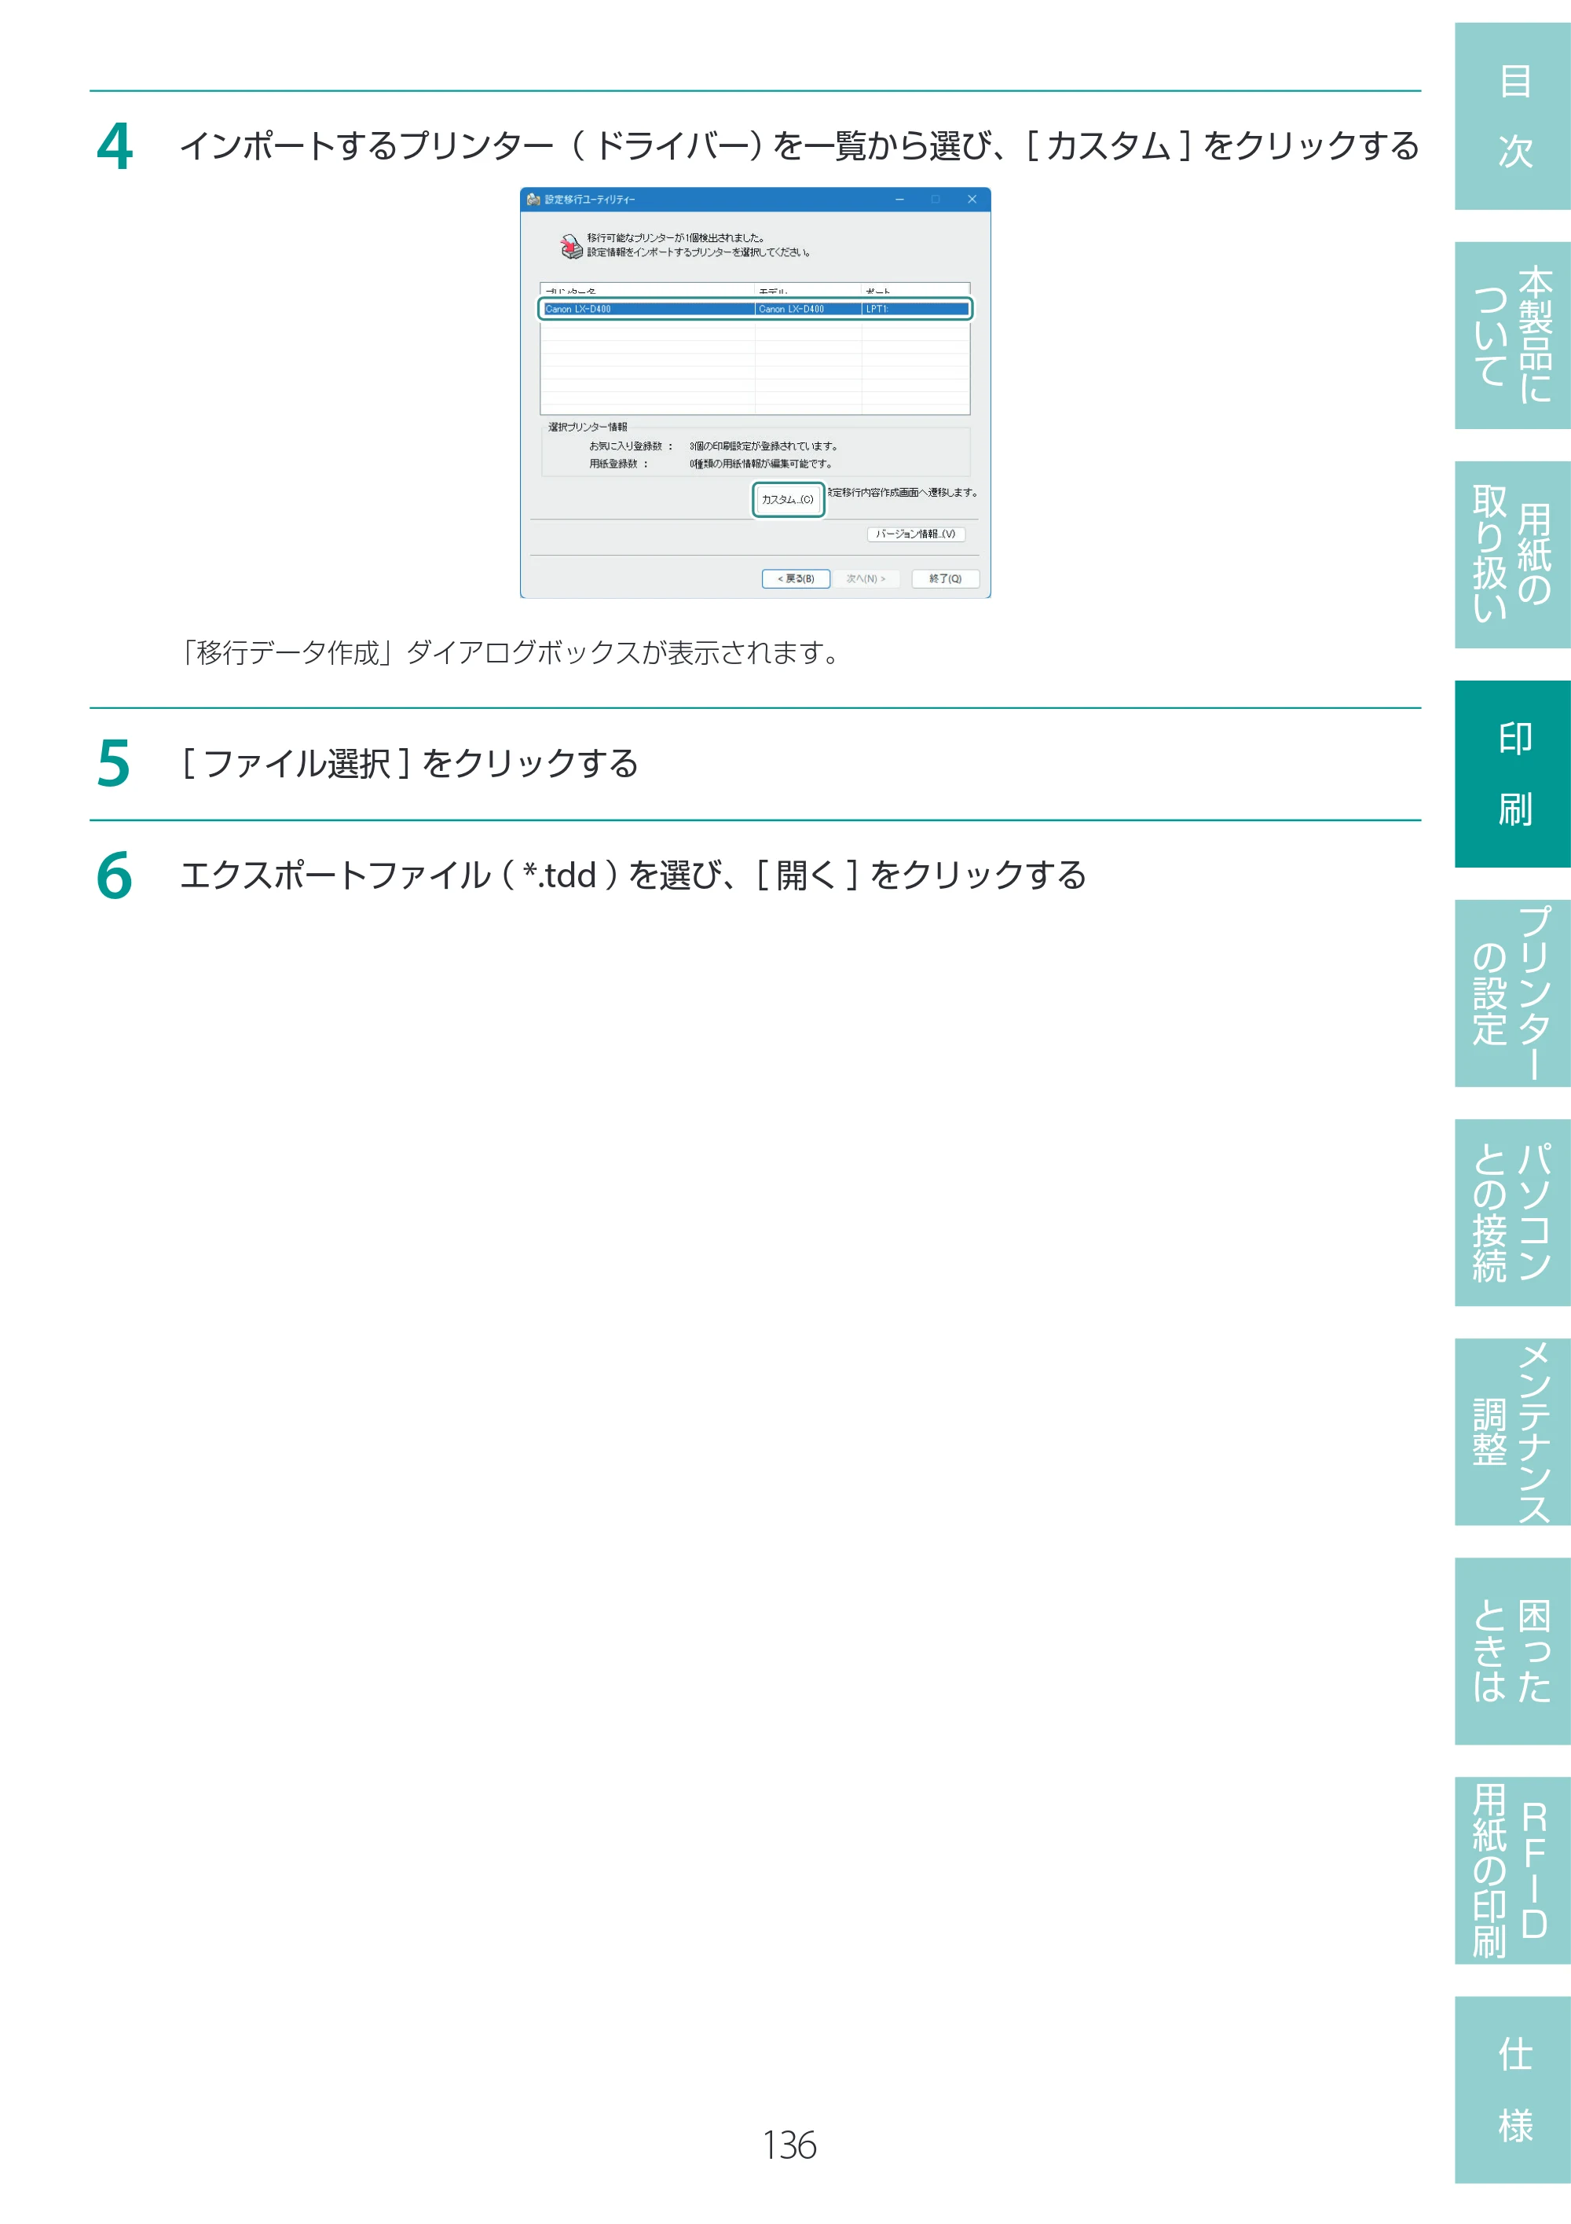
Task: Go to the RFID用紙の印刷 side tab
Action: click(x=1512, y=1870)
